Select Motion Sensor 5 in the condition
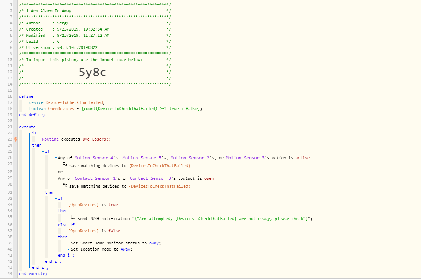The height and width of the screenshot is (280, 424). (x=142, y=158)
